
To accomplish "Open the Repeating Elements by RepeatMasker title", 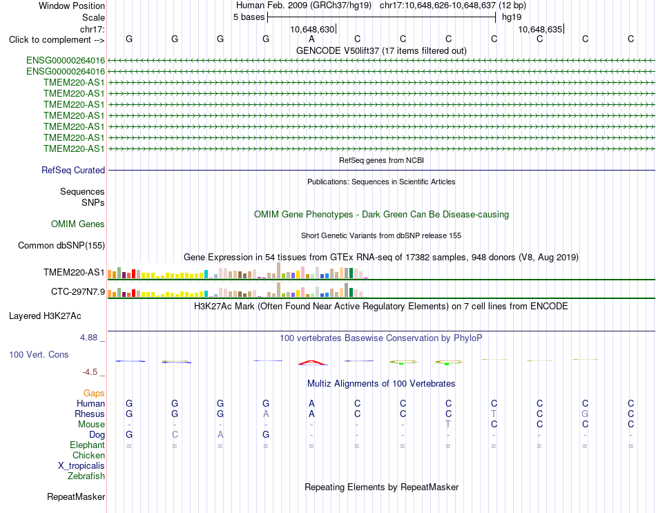I will [x=381, y=487].
